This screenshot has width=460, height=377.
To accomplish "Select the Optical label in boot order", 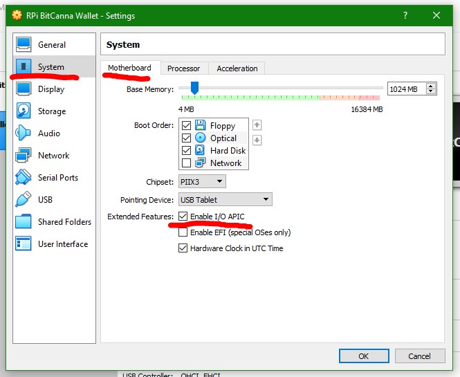I will coord(223,138).
